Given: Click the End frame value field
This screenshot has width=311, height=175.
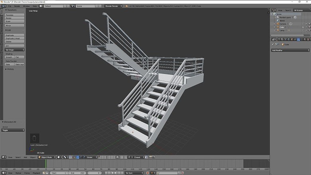Looking at the screenshot, I should (x=77, y=173).
